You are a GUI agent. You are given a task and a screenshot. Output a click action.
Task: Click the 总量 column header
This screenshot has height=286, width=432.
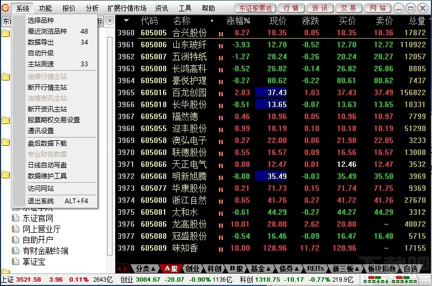coord(417,21)
